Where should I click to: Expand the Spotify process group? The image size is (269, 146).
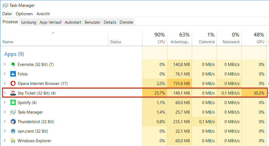(x=5, y=102)
